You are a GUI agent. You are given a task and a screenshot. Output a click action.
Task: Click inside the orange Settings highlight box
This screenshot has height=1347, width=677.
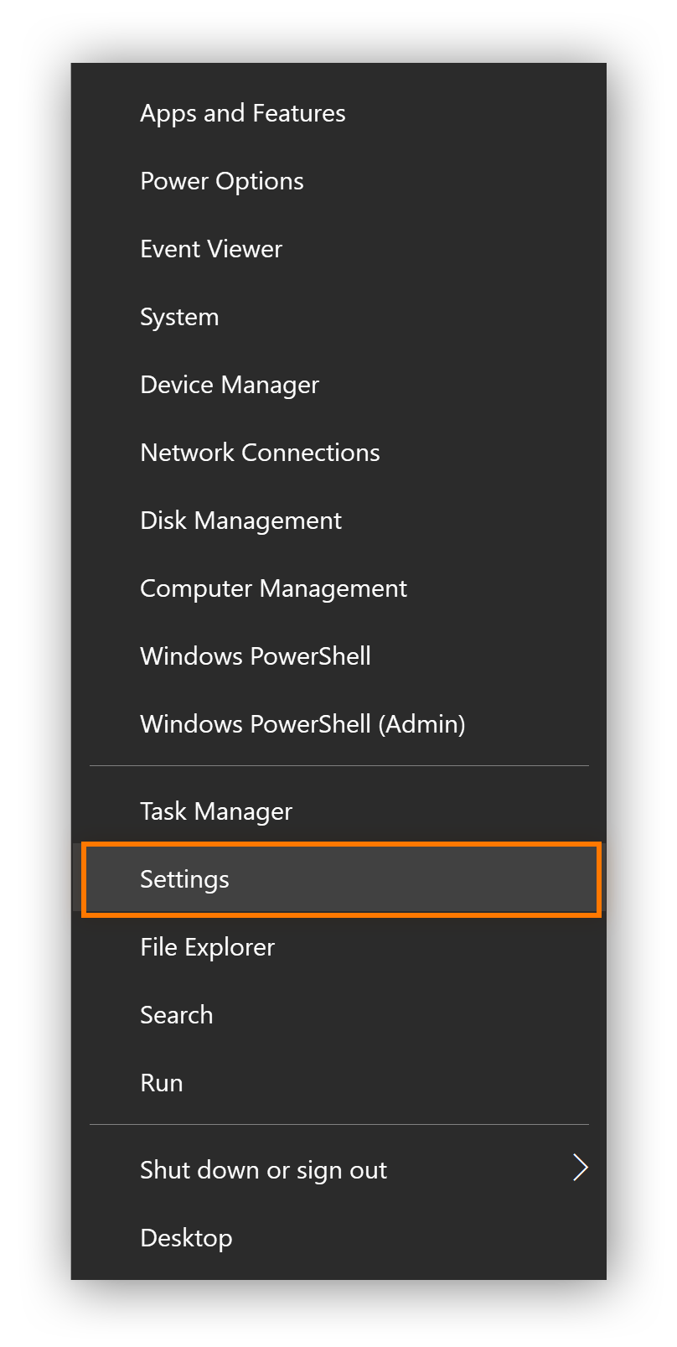pyautogui.click(x=339, y=879)
